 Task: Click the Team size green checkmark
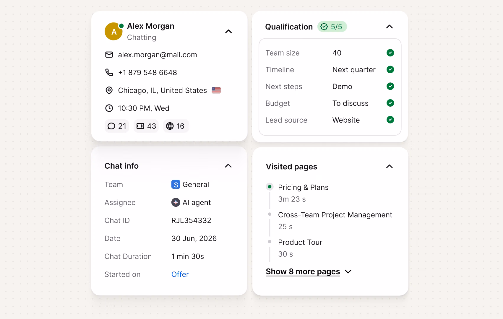(x=390, y=53)
